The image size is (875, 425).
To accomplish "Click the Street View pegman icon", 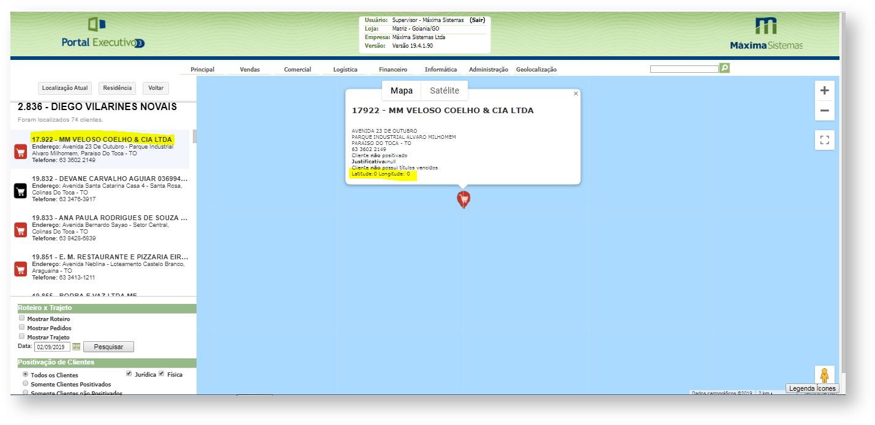I will tap(824, 375).
